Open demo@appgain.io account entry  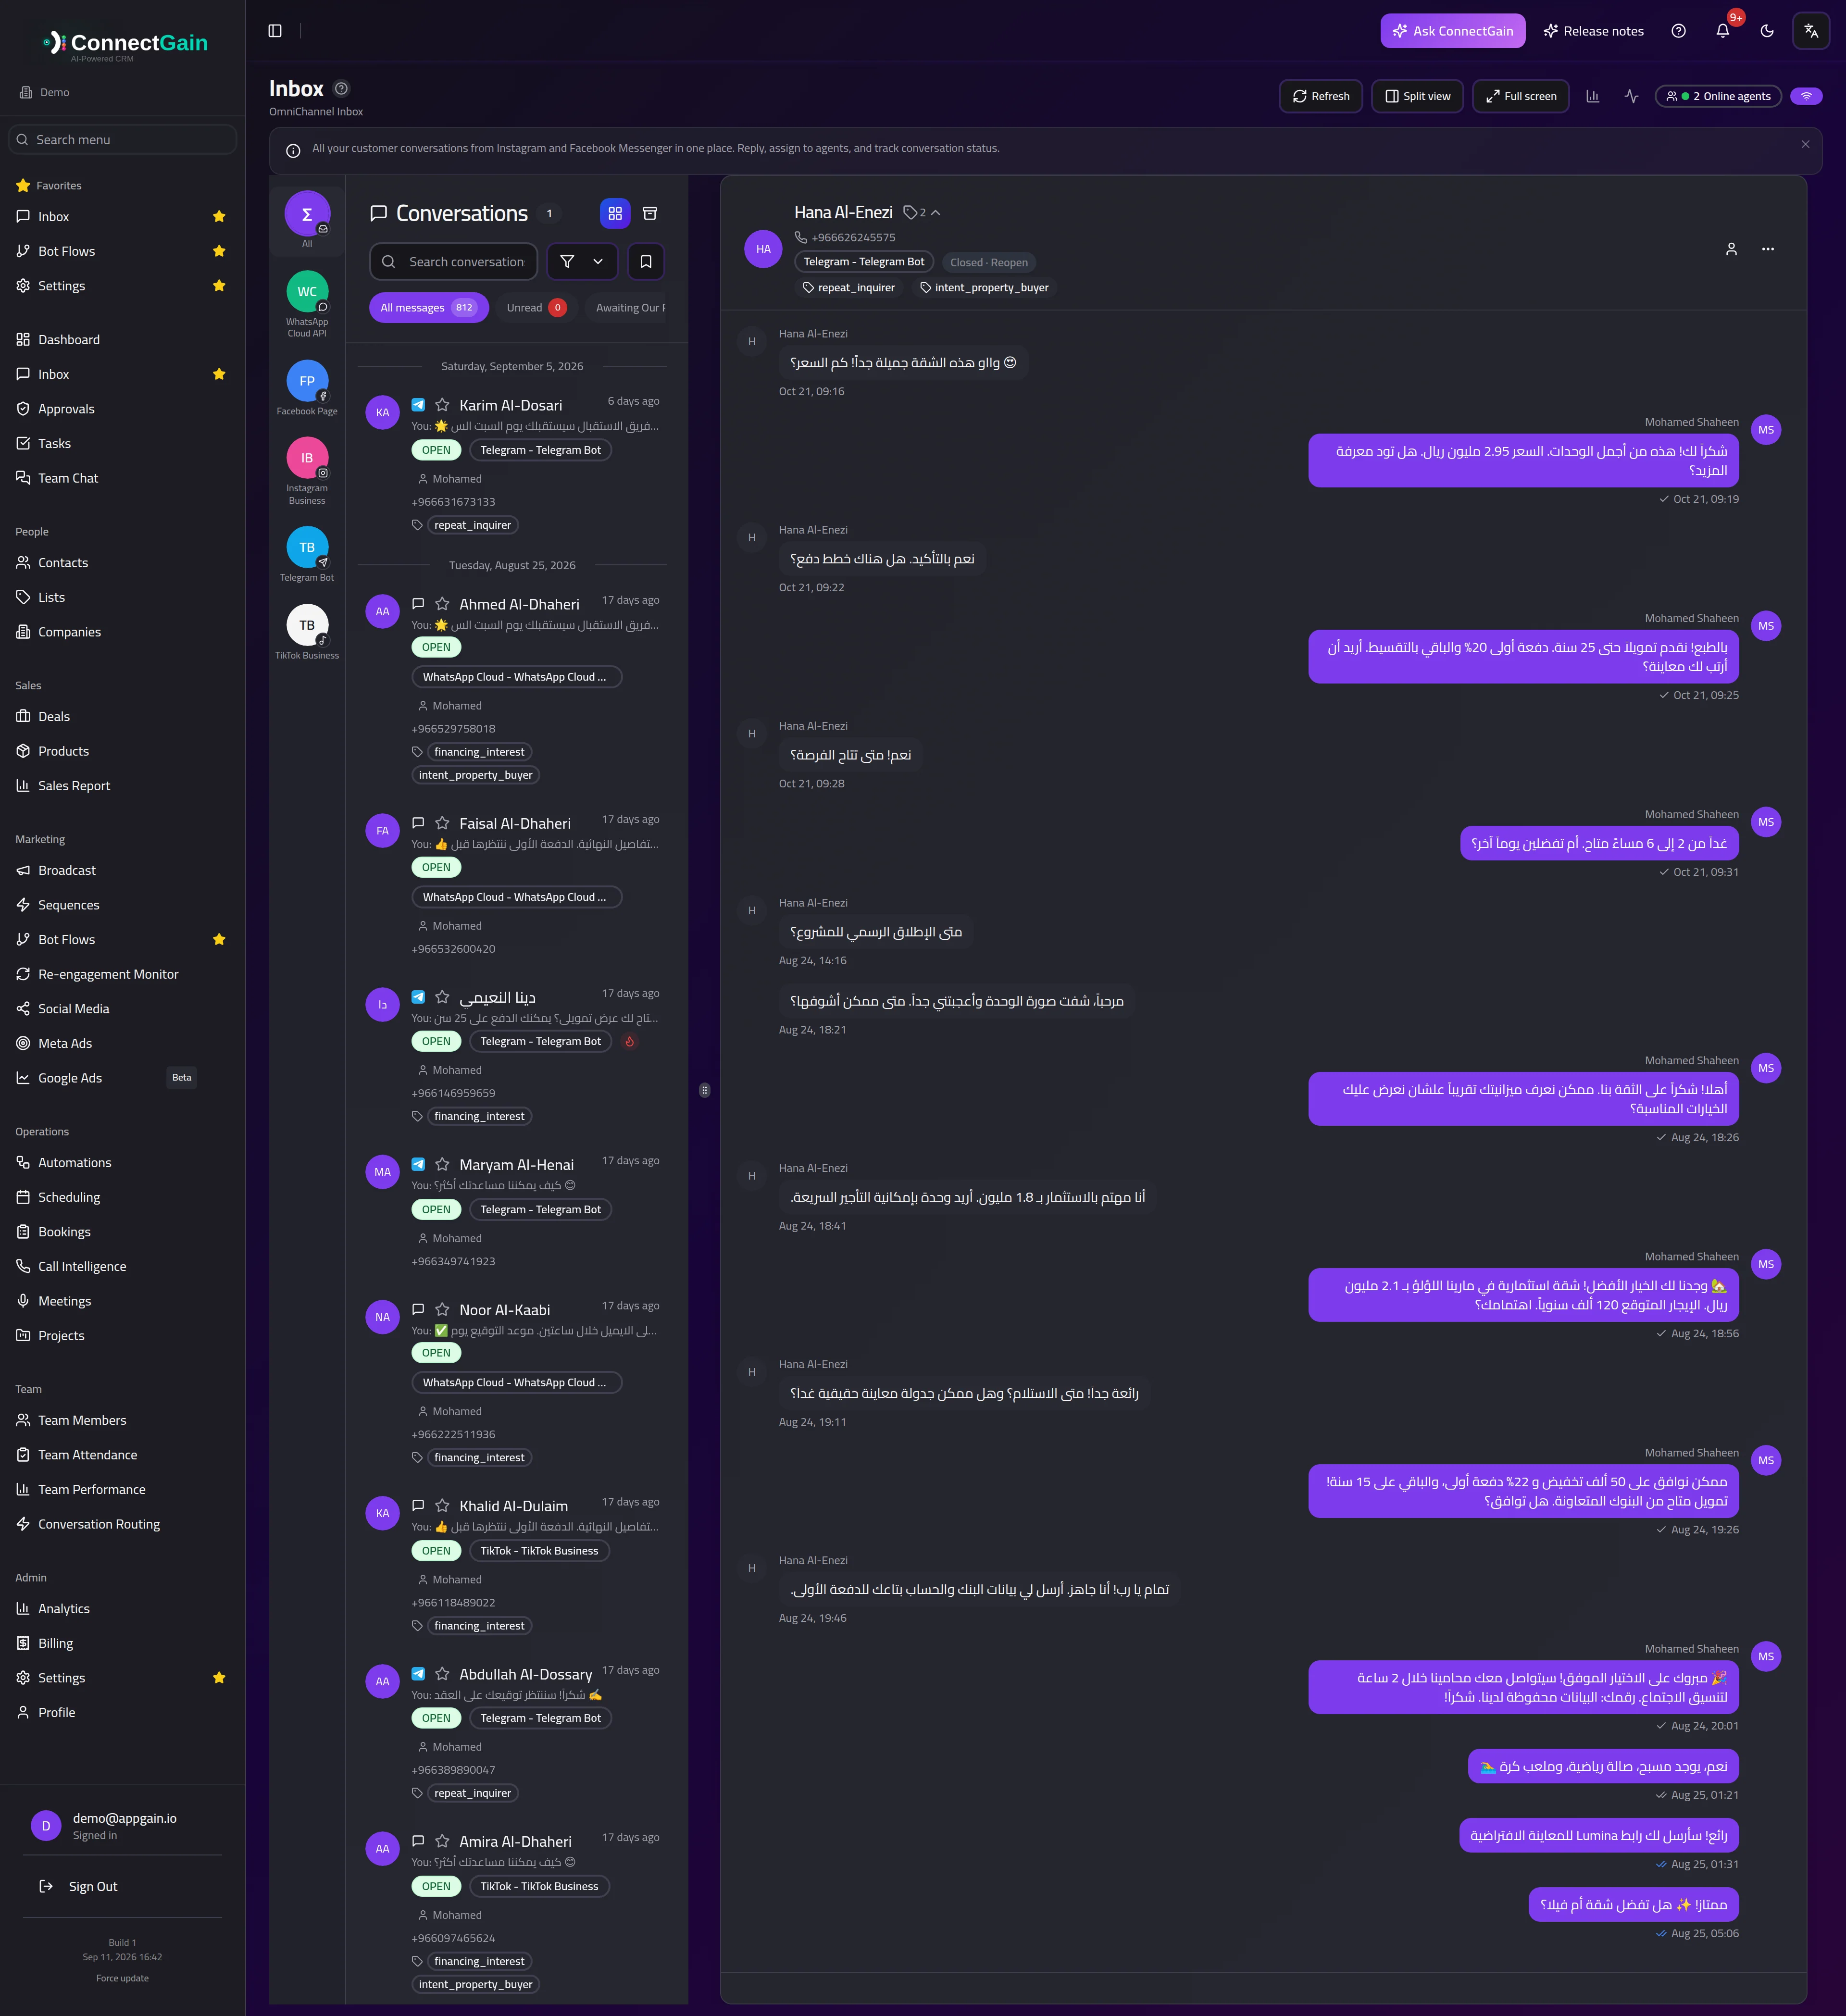click(122, 1825)
